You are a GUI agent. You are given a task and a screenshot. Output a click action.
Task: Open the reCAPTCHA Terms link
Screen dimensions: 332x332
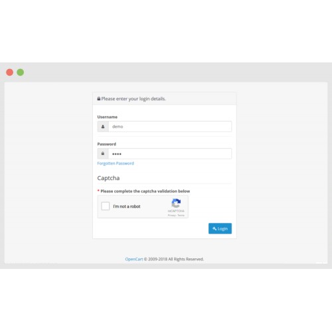pos(181,215)
